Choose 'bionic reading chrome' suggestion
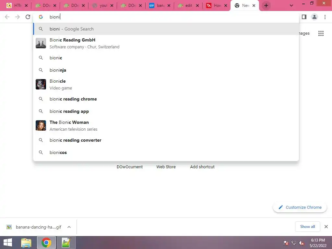 [166, 99]
